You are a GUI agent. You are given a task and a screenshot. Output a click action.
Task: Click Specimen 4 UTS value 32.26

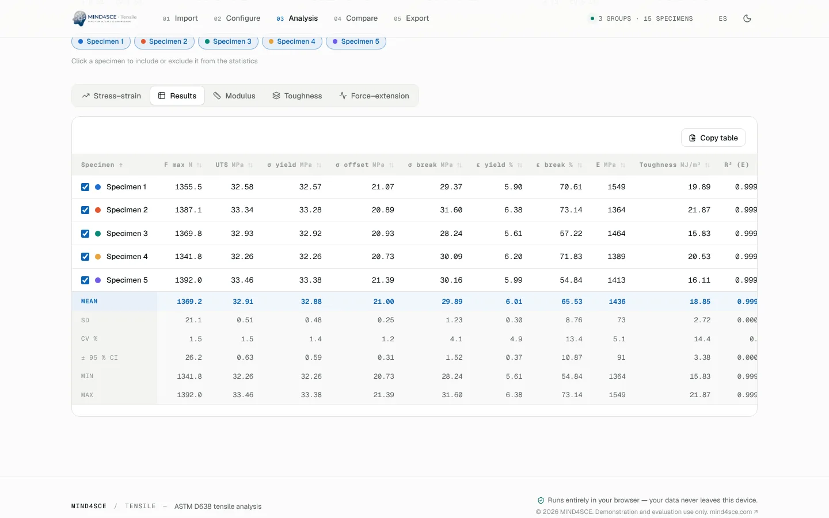[x=242, y=257]
